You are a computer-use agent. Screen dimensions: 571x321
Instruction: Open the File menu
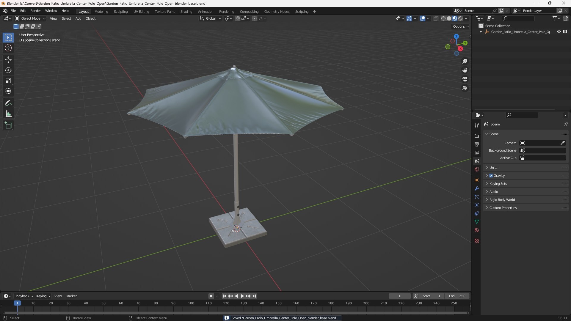coord(13,11)
